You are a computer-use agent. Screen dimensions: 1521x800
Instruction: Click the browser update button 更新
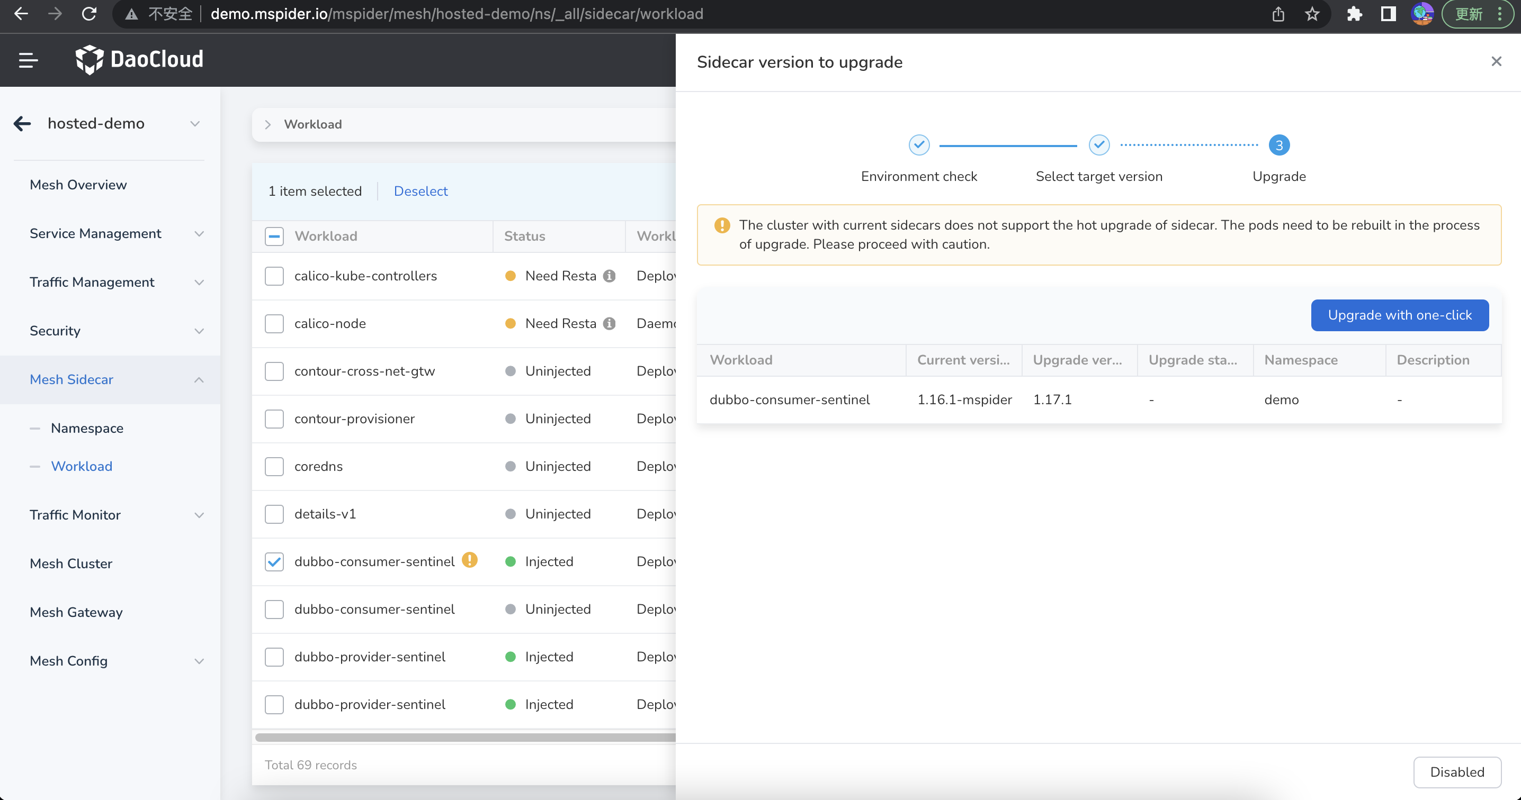tap(1477, 14)
